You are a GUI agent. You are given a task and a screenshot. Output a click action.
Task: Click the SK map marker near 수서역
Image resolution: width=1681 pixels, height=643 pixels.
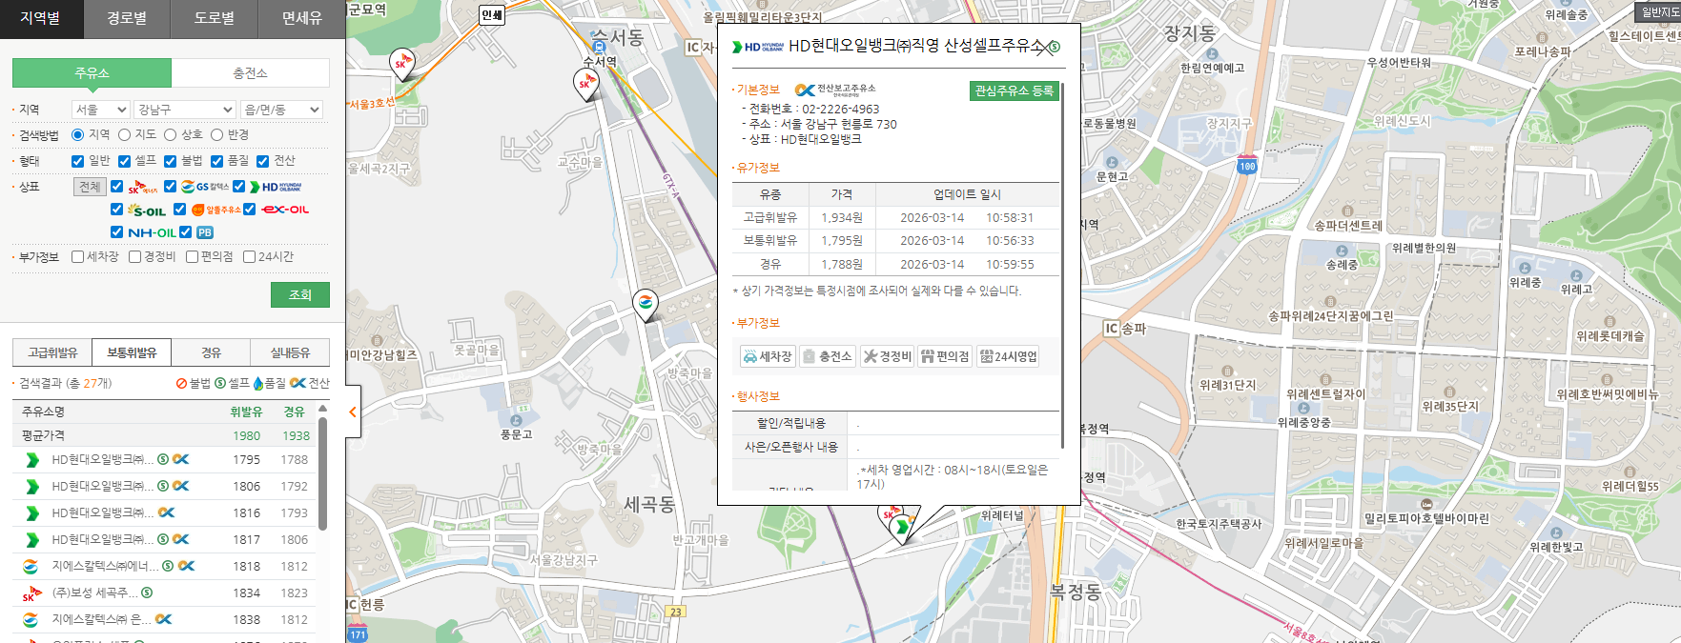click(x=586, y=85)
